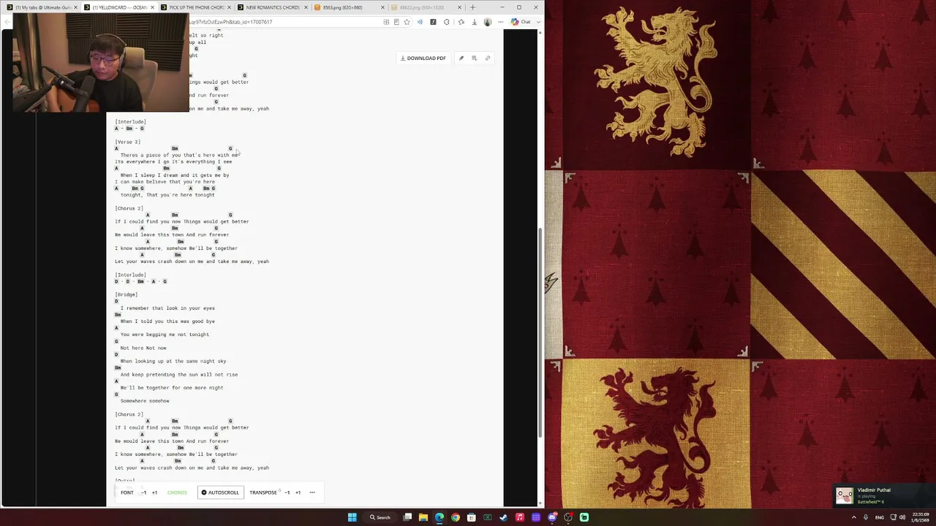Click the add to playlist icon

474,58
